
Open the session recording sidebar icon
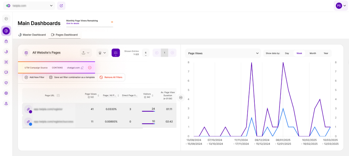tap(6, 62)
